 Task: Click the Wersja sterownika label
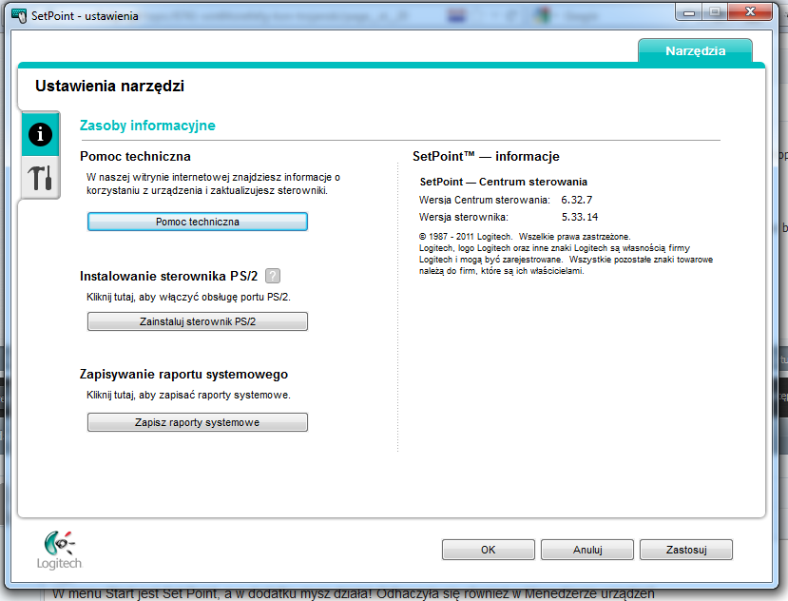[463, 217]
